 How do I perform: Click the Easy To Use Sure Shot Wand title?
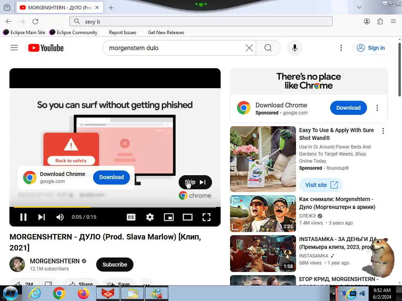(336, 134)
